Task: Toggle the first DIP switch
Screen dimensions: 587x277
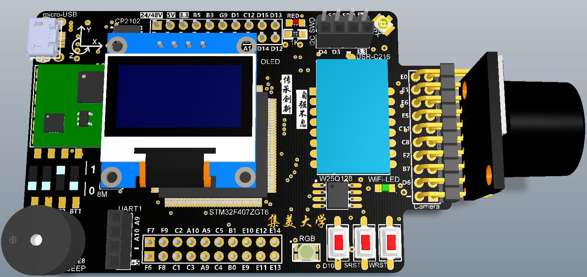Action: click(x=33, y=177)
